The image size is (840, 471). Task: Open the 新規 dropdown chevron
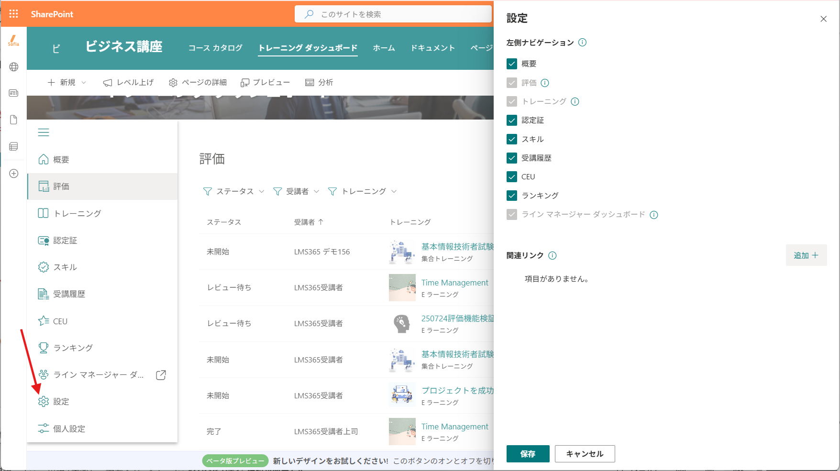coord(84,83)
